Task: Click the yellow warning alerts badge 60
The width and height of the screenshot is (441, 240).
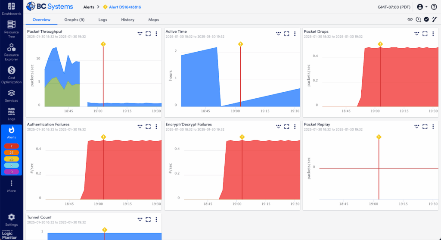Action: click(x=11, y=159)
